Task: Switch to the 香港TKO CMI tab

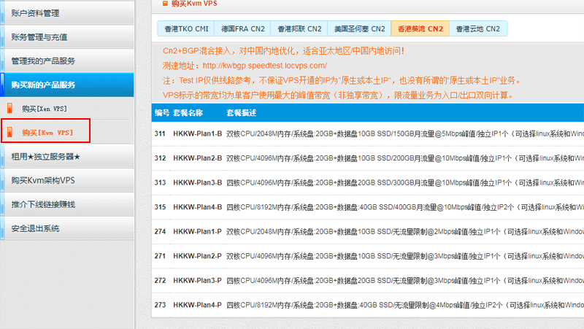Action: [185, 29]
